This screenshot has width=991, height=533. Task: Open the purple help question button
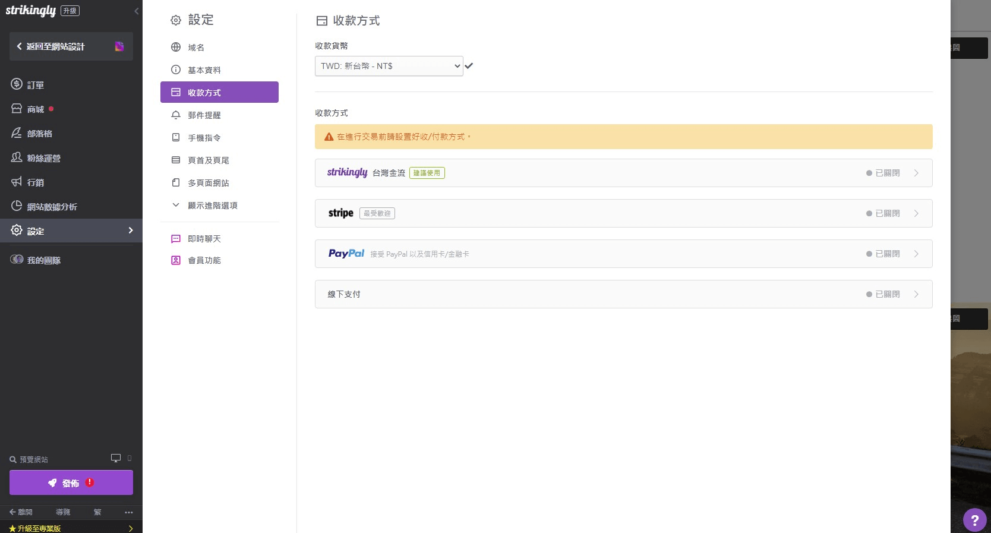(974, 521)
